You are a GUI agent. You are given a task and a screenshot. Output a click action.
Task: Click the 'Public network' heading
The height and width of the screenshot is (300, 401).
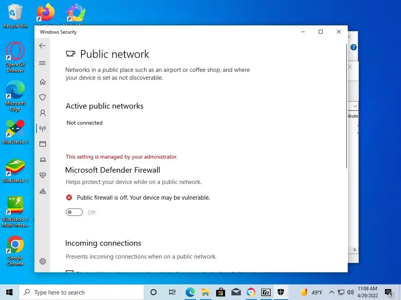115,54
